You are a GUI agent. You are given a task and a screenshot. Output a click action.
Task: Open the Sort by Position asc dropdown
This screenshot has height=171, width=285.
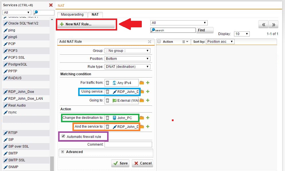[220, 42]
